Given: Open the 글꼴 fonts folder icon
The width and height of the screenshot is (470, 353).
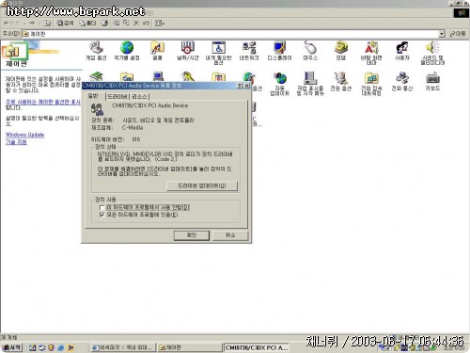Looking at the screenshot, I should tap(157, 51).
